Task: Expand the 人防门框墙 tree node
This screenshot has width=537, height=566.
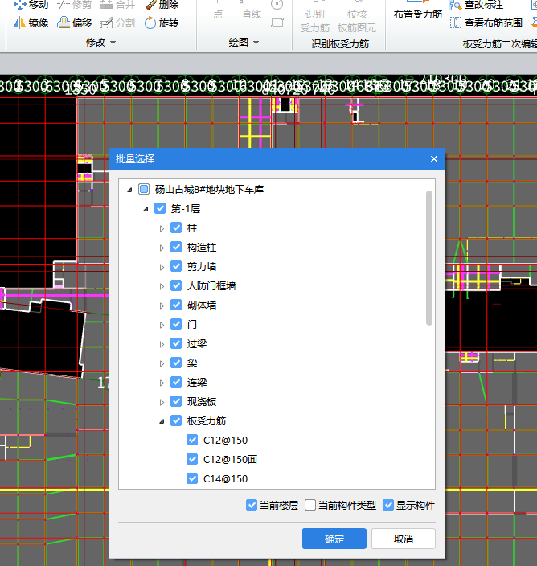Action: [162, 286]
